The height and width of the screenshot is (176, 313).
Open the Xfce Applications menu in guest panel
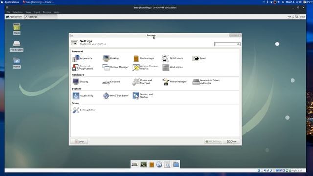pos(14,17)
